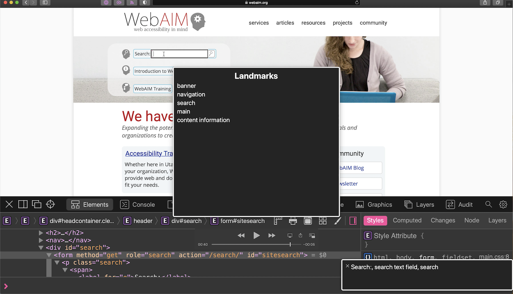Screen dimensions: 513x294
Task: Select the header breadcrumb item
Action: pyautogui.click(x=138, y=221)
